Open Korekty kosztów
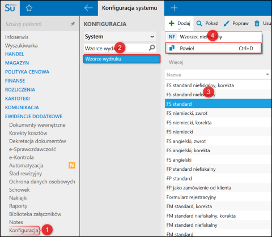 point(28,133)
